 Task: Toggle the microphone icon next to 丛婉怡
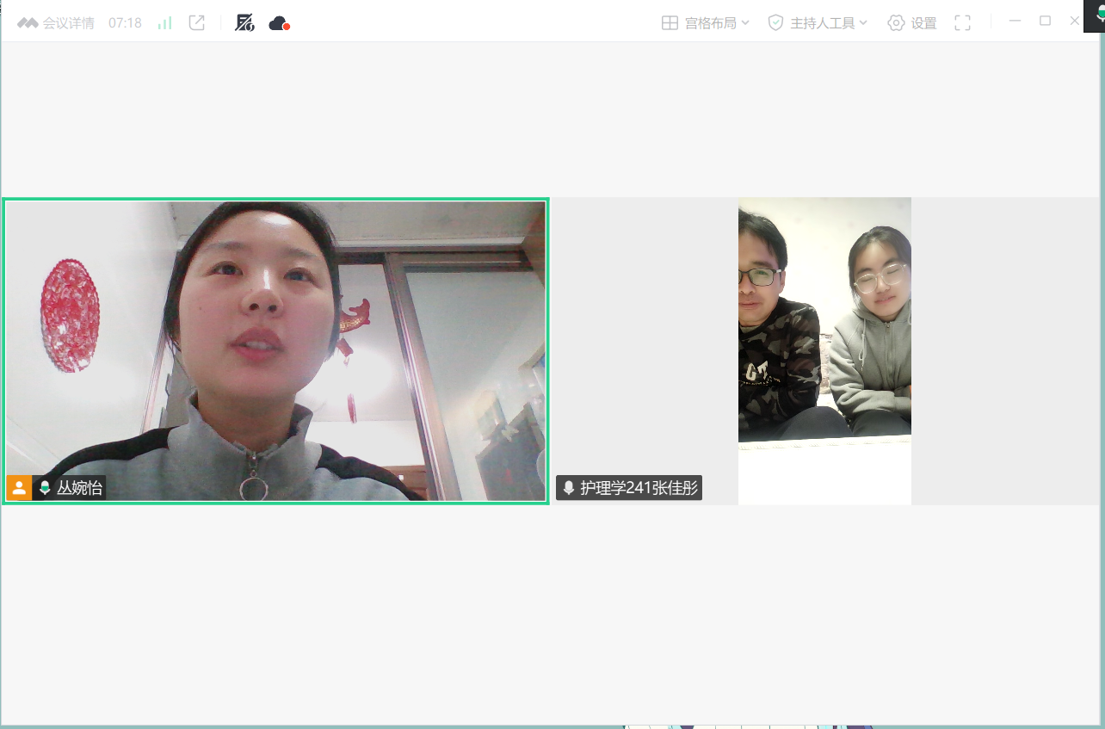[x=45, y=488]
